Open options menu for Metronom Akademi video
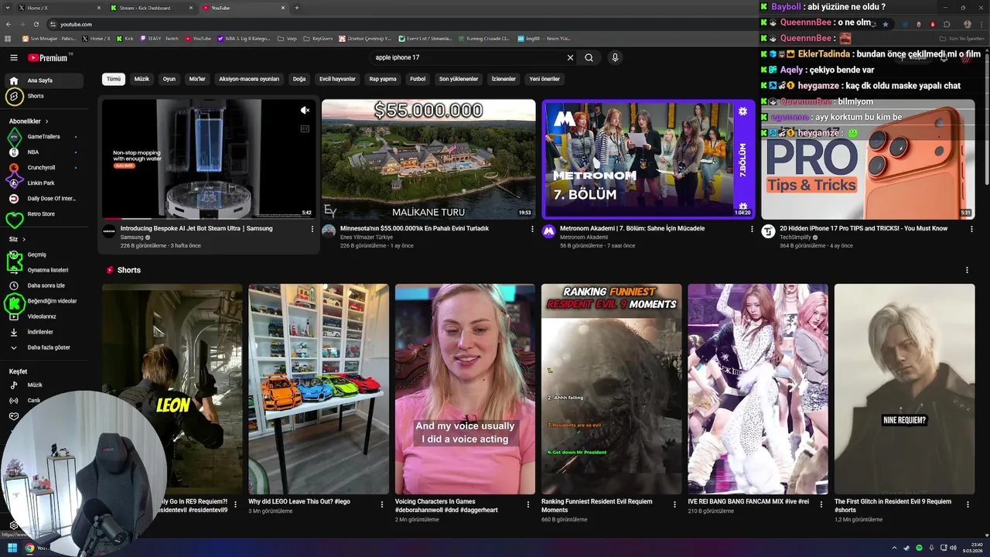The image size is (990, 557). point(752,229)
